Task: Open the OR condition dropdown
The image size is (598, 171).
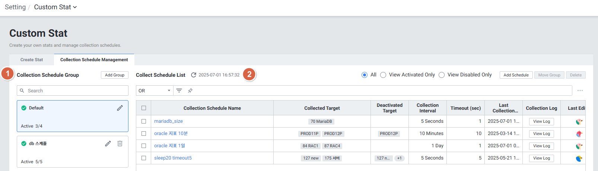Action: coord(155,91)
